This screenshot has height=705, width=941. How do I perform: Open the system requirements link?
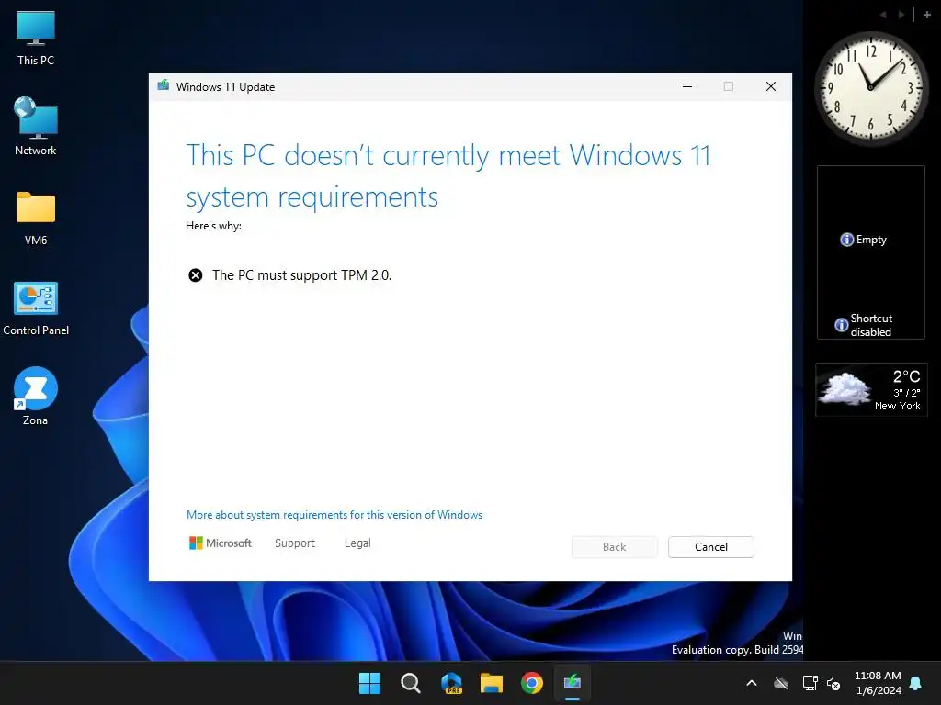point(334,515)
